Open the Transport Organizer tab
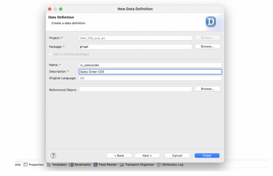 point(139,165)
